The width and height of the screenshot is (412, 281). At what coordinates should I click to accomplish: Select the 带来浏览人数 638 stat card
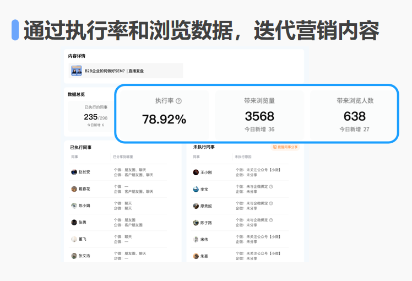click(355, 114)
